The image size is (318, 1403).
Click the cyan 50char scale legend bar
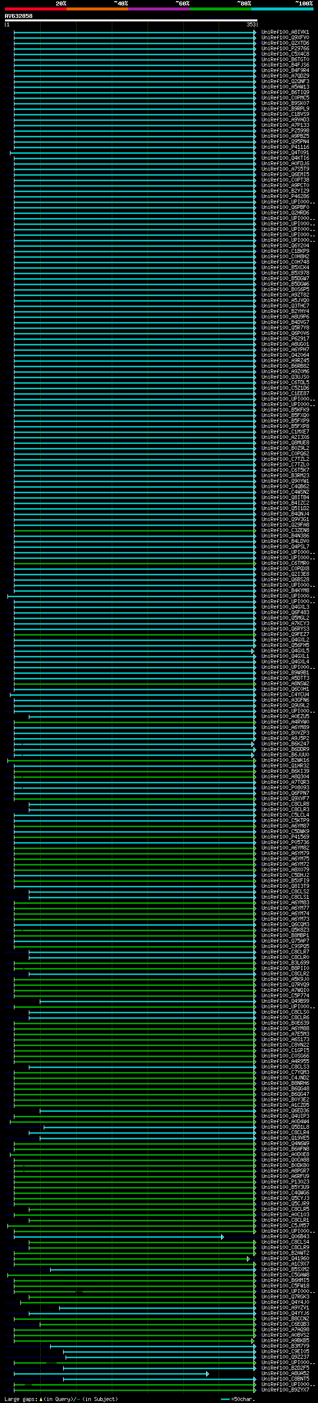click(225, 1399)
